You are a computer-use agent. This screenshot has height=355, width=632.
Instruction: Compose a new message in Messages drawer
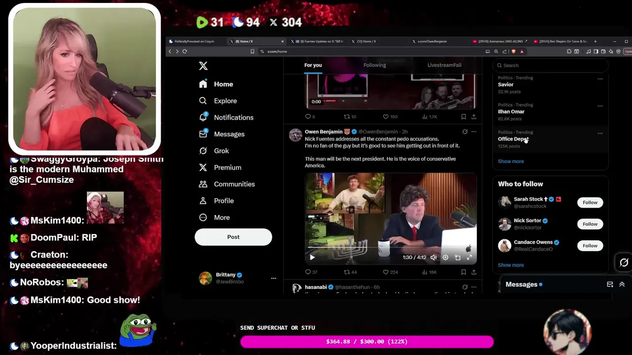pos(610,284)
